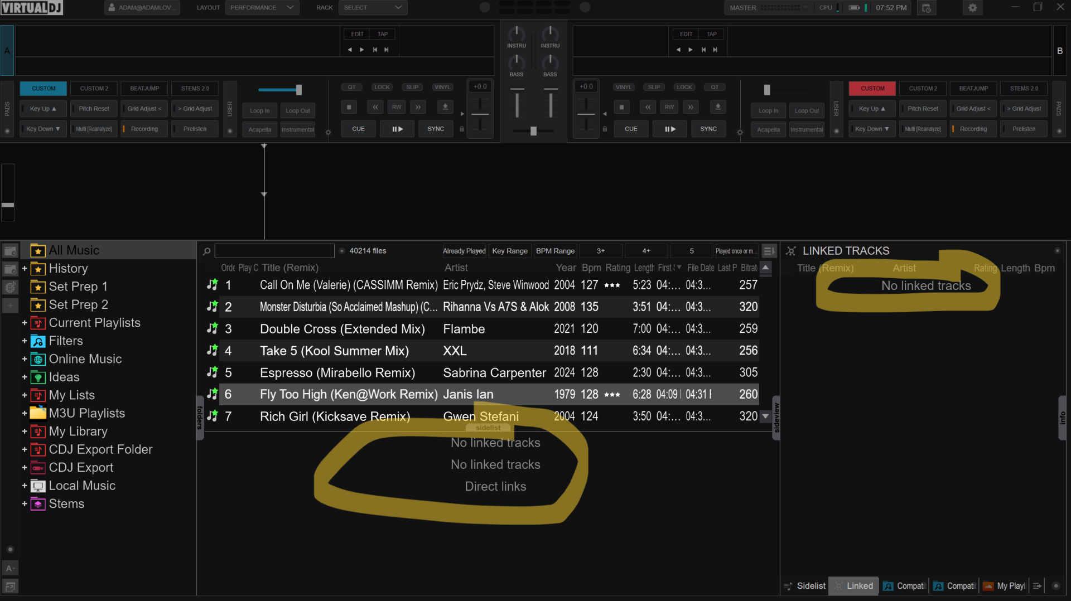
Task: Click deck B play/pause button
Action: [x=670, y=129]
